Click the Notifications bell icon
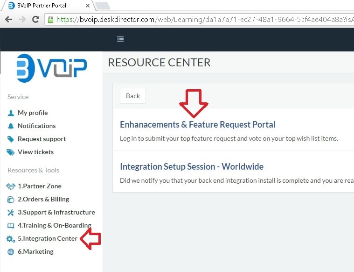The image size is (354, 272). pyautogui.click(x=11, y=126)
